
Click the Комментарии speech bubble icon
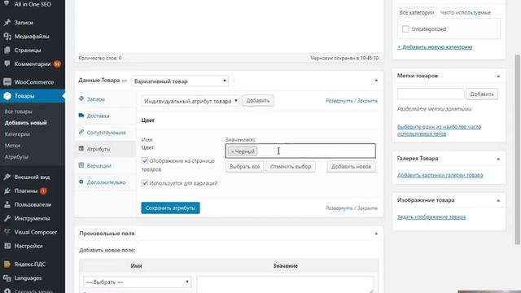7,63
